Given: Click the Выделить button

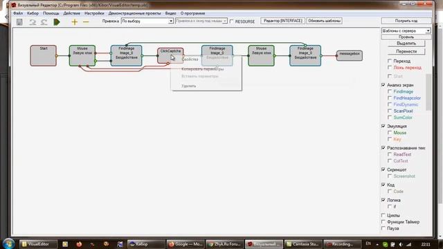Looking at the screenshot, I should 406,43.
